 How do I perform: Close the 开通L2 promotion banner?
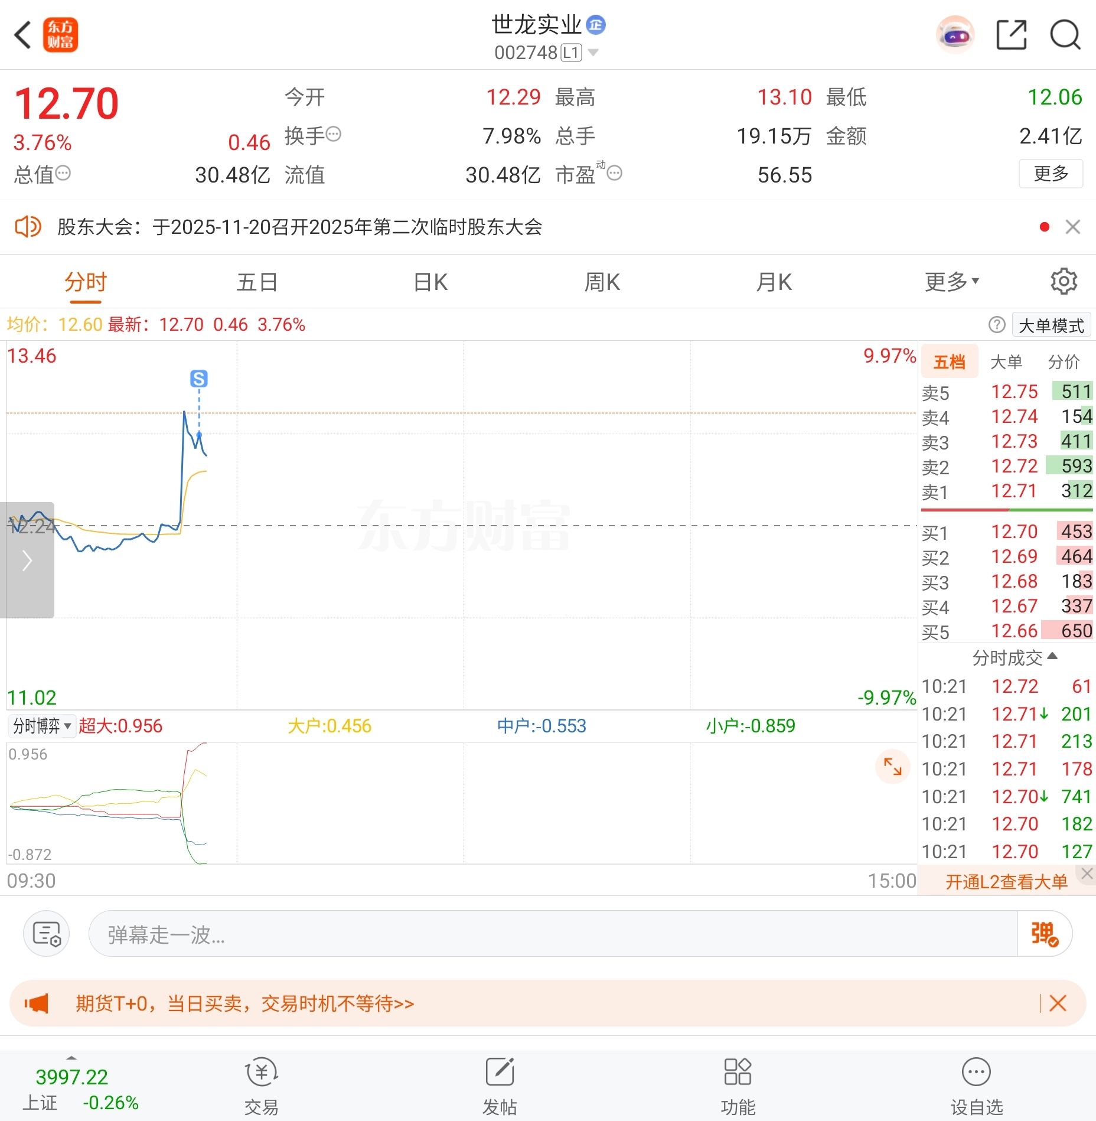point(1087,874)
